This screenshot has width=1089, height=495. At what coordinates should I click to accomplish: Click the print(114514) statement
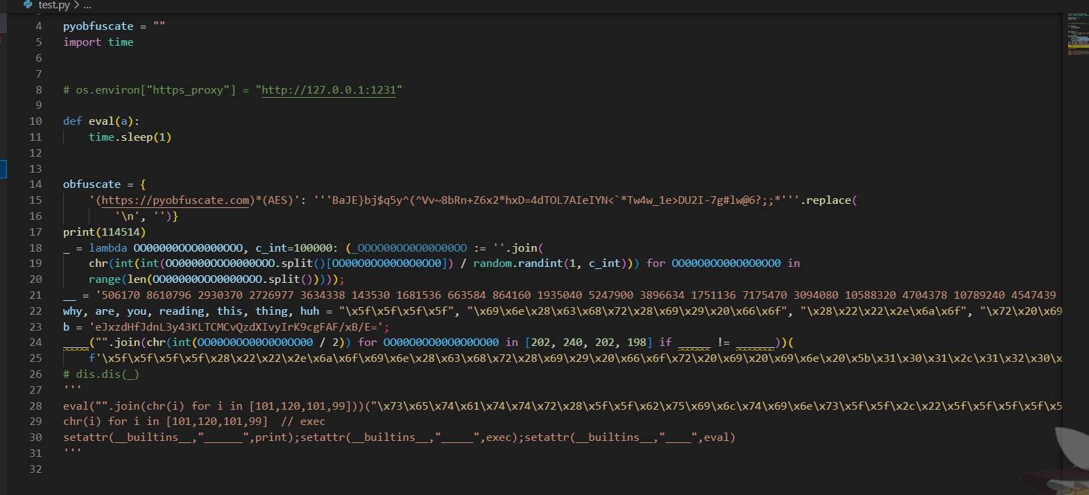pyautogui.click(x=104, y=232)
